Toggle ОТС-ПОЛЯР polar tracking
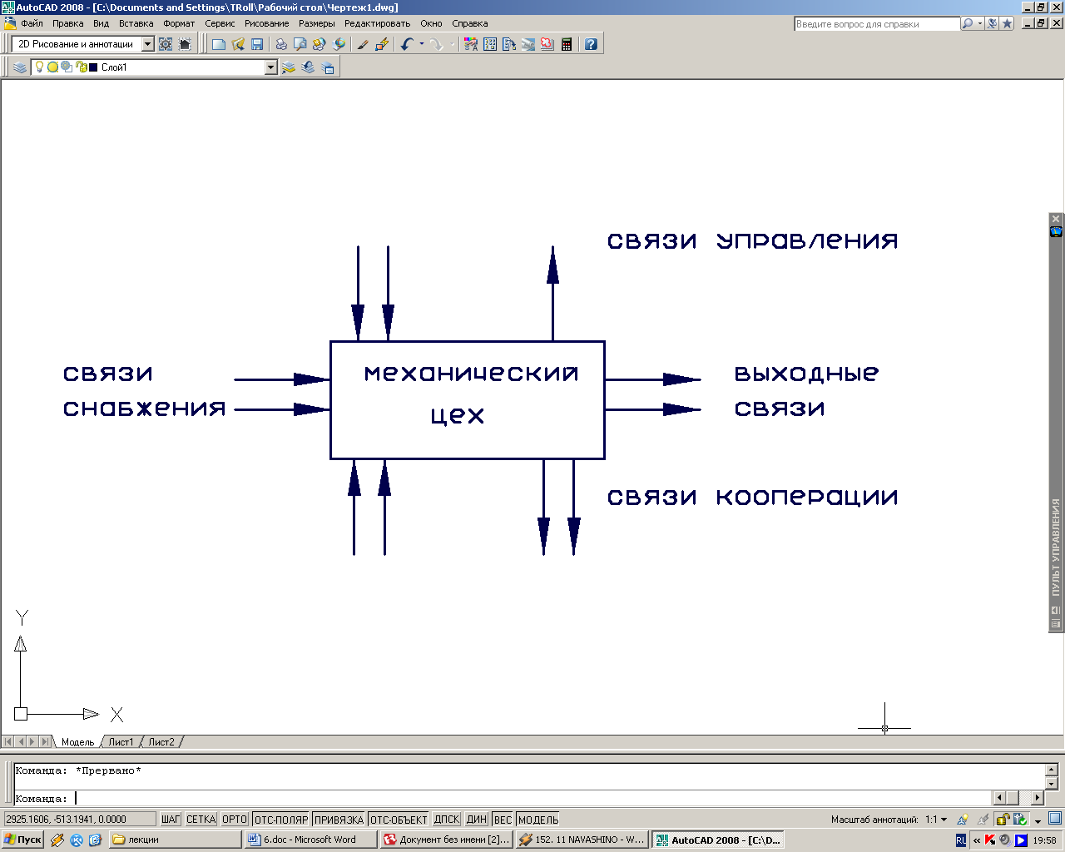 281,820
